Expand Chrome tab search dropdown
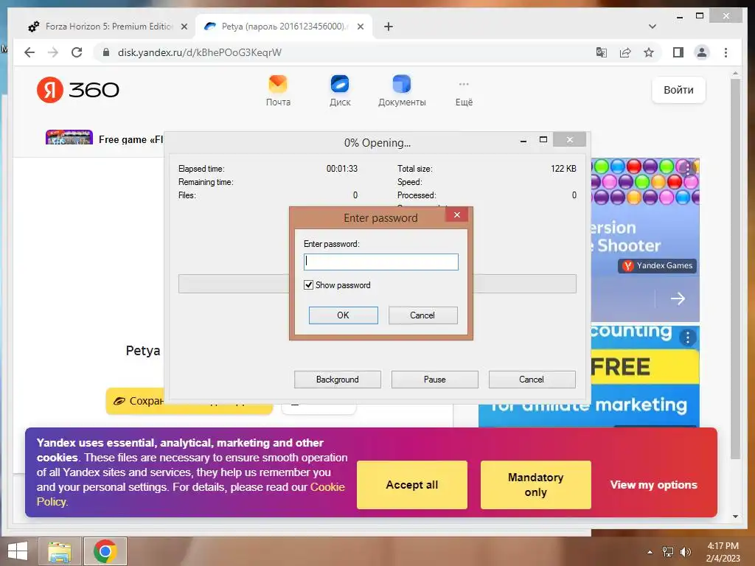The width and height of the screenshot is (755, 566). [652, 27]
